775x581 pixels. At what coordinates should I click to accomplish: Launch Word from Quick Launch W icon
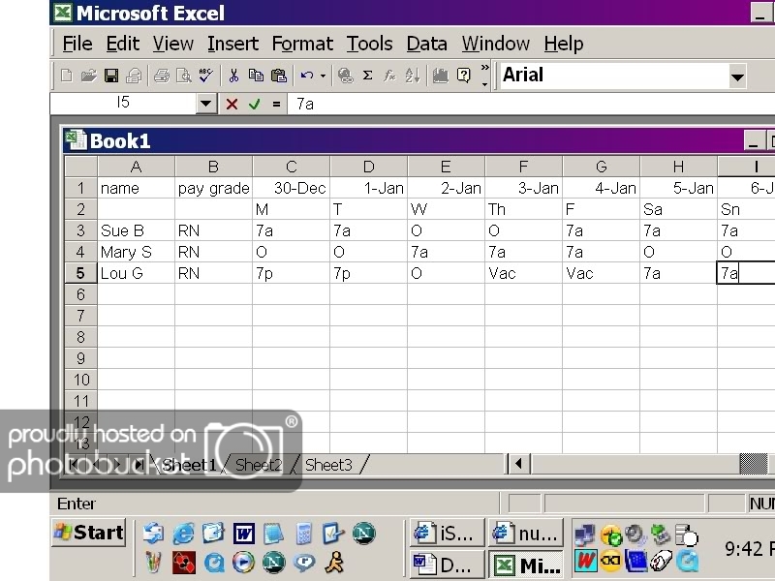pos(244,534)
